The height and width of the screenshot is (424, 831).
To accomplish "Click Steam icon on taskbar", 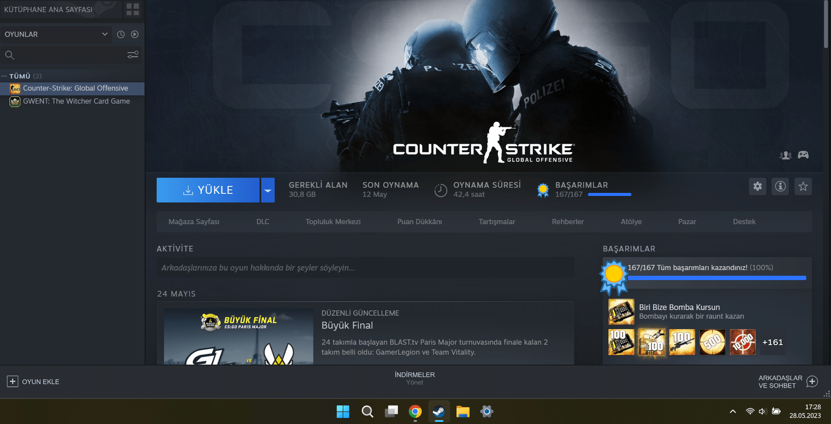I will [439, 411].
